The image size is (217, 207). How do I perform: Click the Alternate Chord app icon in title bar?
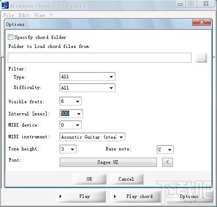5,5
